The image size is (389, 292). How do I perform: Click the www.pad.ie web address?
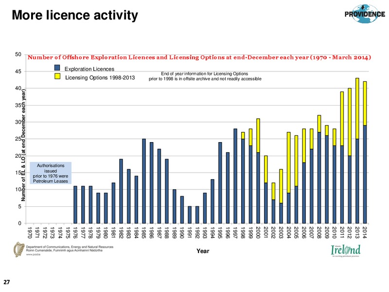click(33, 255)
